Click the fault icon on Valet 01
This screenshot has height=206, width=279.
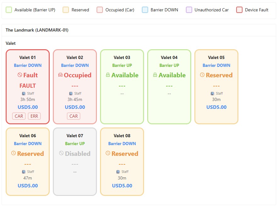coord(20,75)
